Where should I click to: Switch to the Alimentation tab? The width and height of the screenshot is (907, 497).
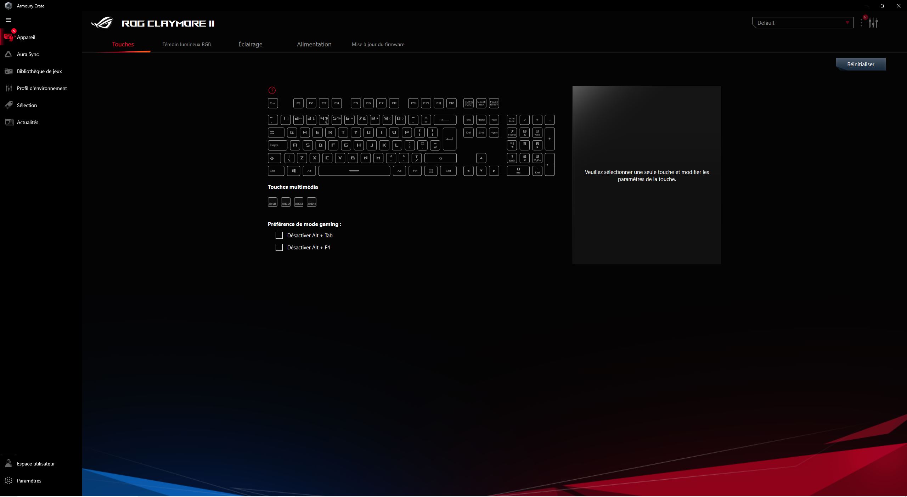point(314,44)
